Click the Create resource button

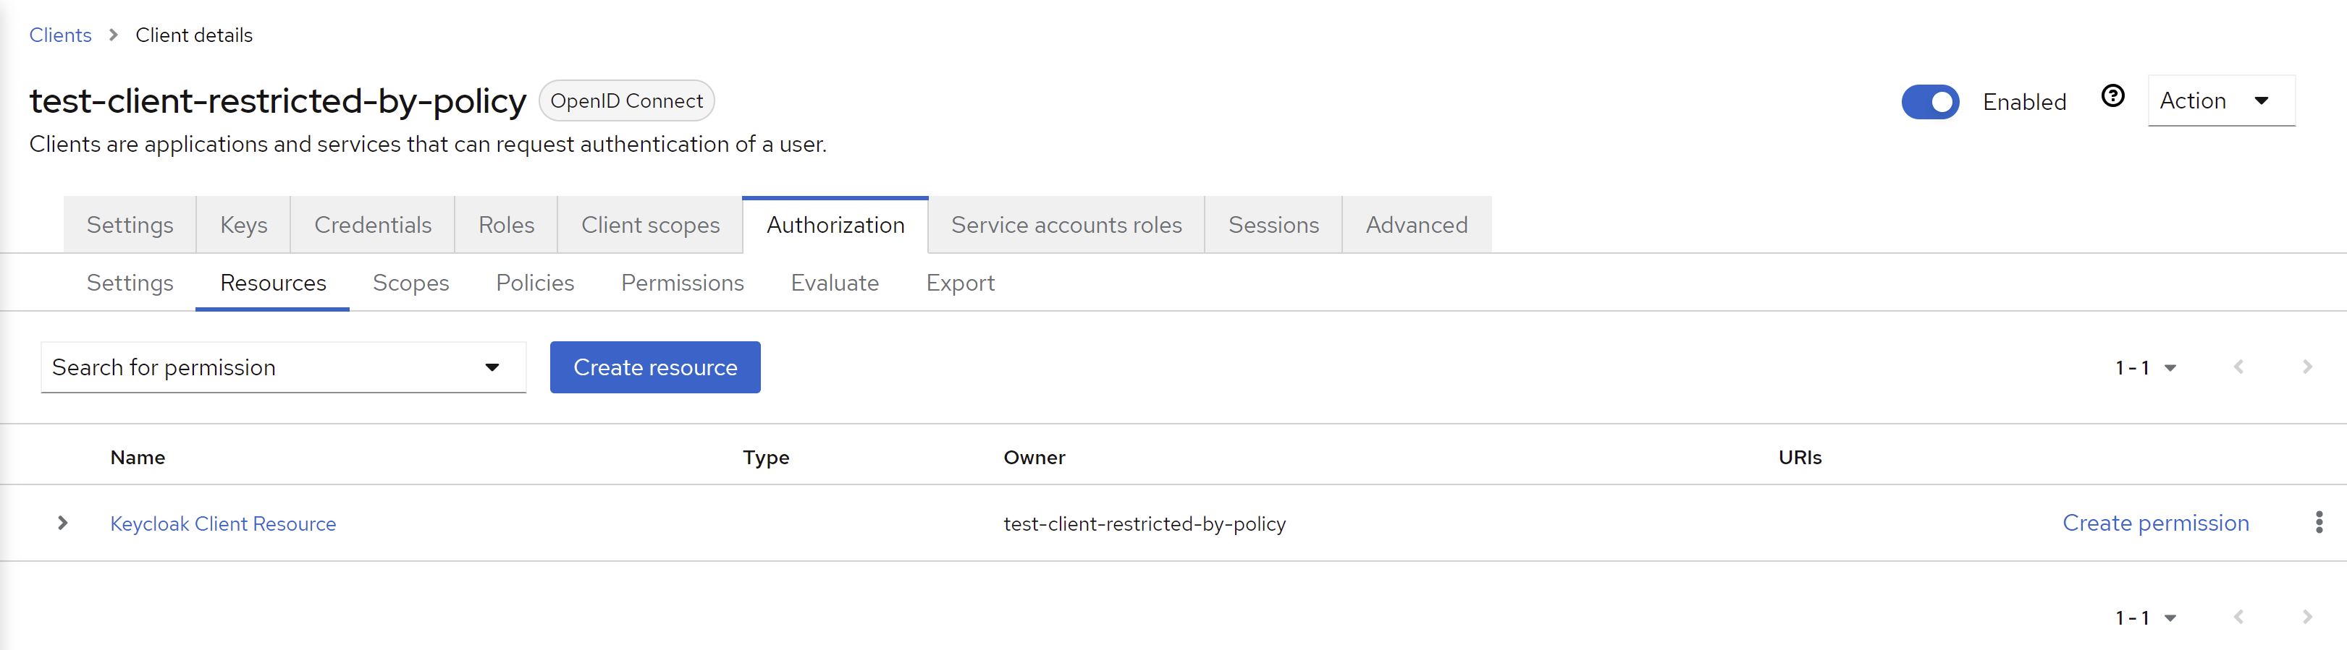[654, 368]
